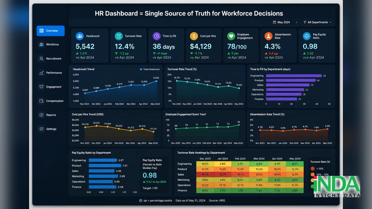The width and height of the screenshot is (372, 209).
Task: Click the orange 10% – 15% legend swatch
Action: [312, 175]
